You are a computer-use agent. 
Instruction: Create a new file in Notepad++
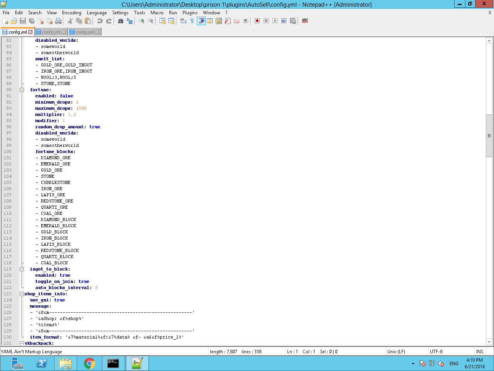pos(5,21)
